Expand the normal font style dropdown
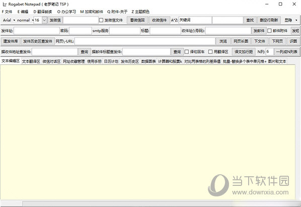The width and height of the screenshot is (301, 207). [x=25, y=20]
